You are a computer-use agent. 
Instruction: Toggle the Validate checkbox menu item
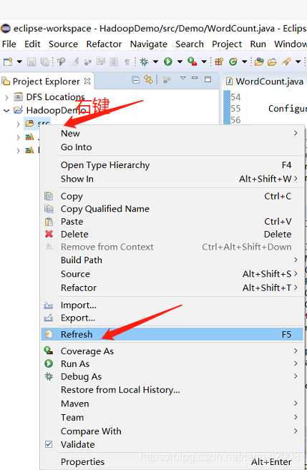coord(172,444)
